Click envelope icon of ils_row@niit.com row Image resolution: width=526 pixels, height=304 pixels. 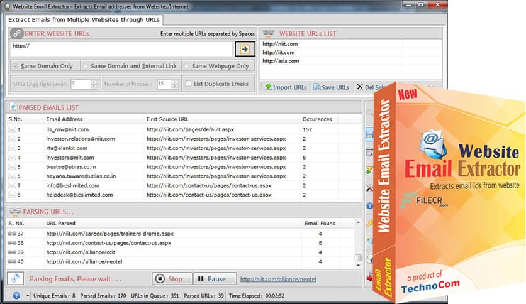click(x=12, y=129)
